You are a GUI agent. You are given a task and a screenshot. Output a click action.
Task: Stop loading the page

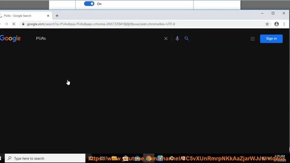[14, 24]
